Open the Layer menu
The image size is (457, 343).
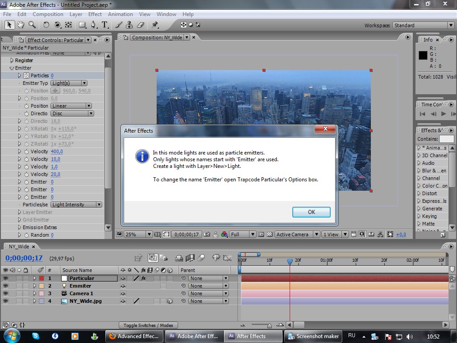[x=76, y=14]
